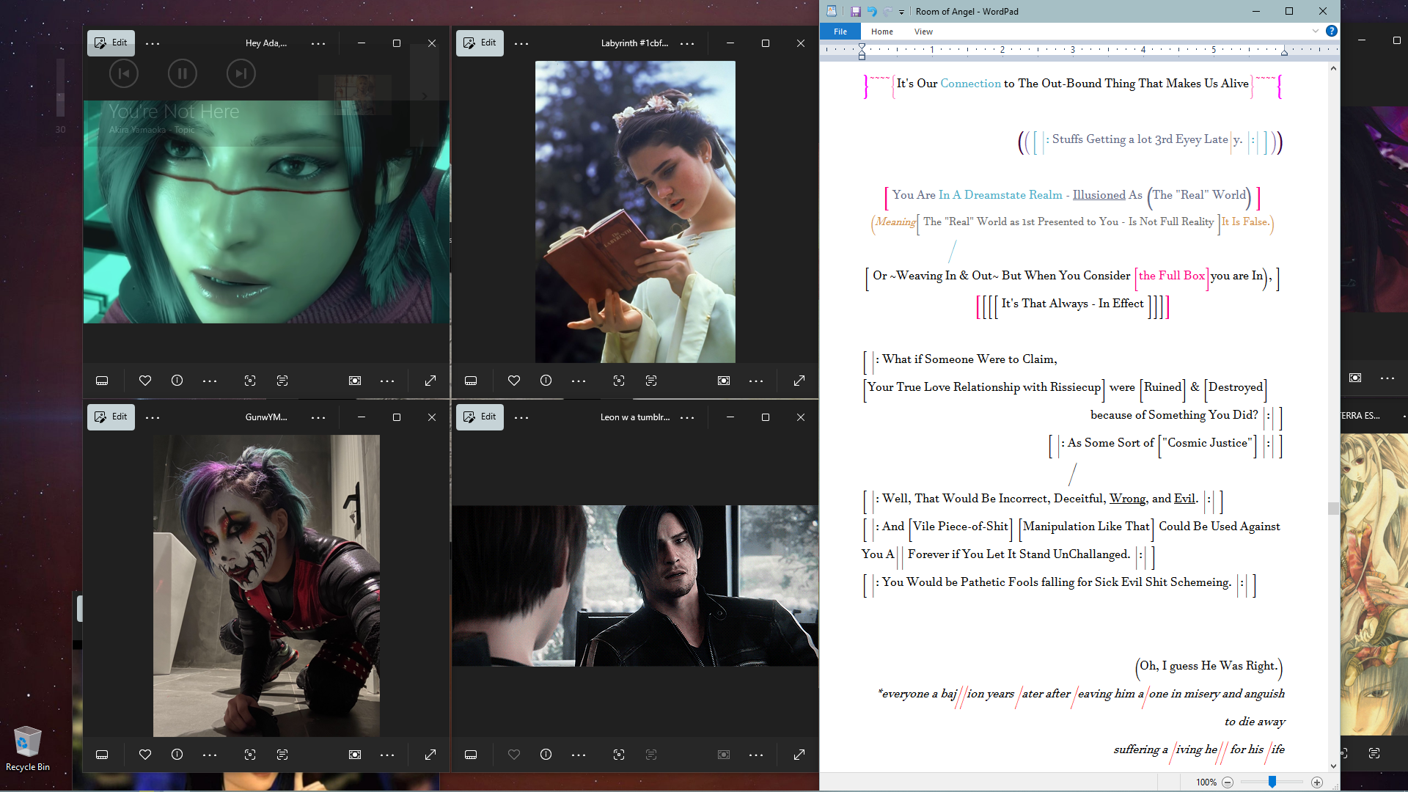1408x792 pixels.
Task: Save the WordPad document
Action: click(855, 11)
